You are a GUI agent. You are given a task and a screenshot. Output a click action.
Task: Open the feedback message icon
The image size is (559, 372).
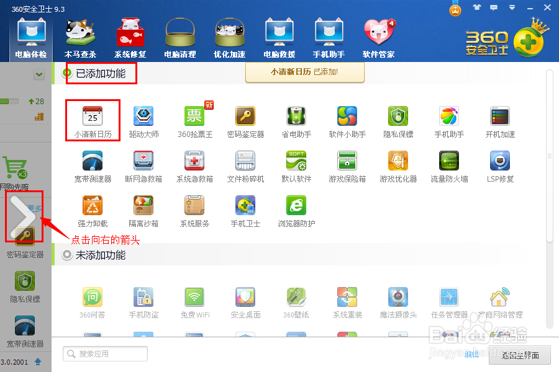click(x=494, y=7)
